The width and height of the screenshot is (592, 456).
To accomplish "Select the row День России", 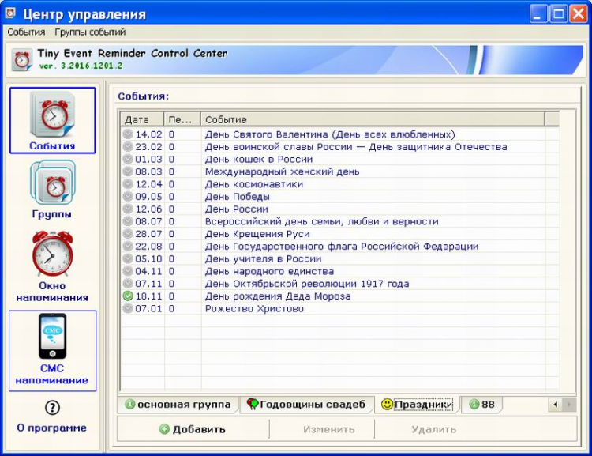I will 339,209.
